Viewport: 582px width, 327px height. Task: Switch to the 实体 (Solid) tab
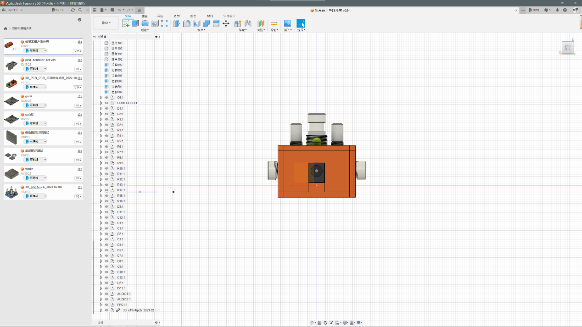click(128, 16)
